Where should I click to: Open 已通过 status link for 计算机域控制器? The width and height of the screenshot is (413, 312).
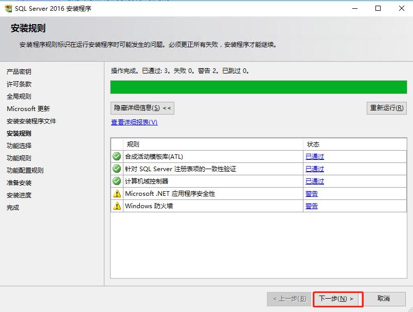pos(315,181)
